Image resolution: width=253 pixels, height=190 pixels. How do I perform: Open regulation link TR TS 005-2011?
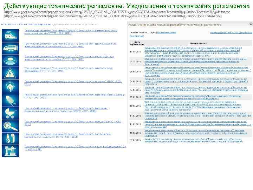[73, 83]
